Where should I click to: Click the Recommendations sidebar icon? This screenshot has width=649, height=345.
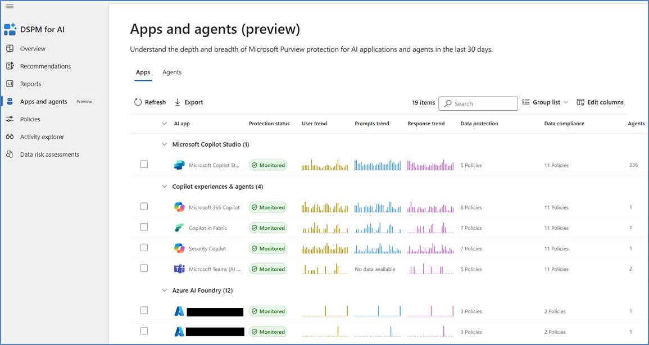point(10,66)
